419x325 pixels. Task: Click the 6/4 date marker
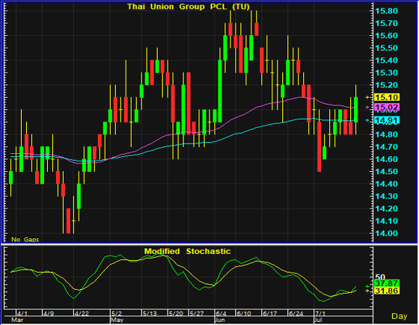221,313
